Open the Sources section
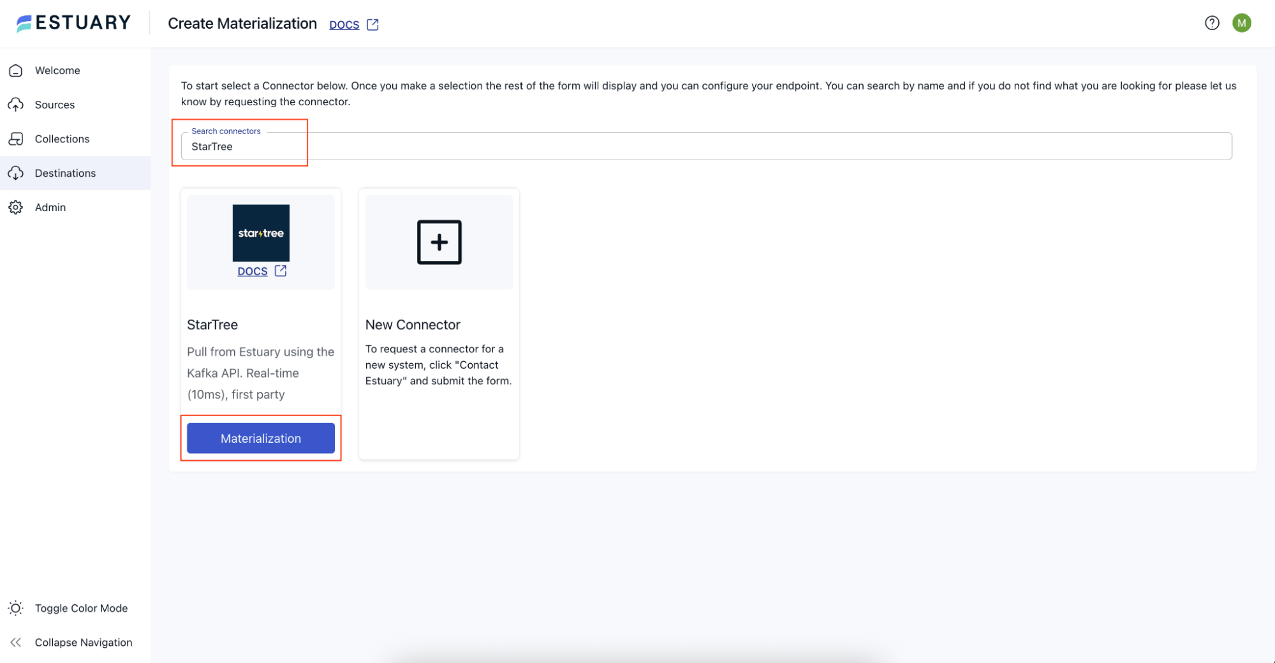Screen dimensions: 1275x663 [x=75, y=105]
